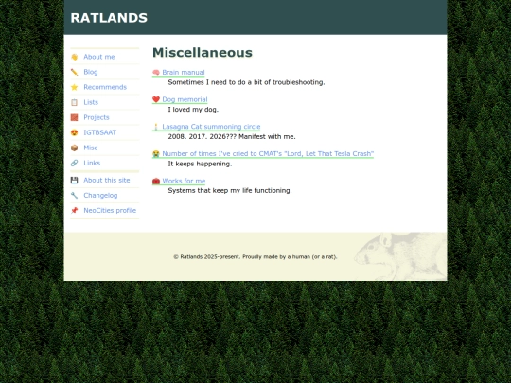
Task: Select IGTBSAAT in the sidebar
Action: [x=99, y=132]
